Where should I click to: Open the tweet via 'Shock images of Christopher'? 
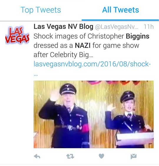(x=79, y=36)
